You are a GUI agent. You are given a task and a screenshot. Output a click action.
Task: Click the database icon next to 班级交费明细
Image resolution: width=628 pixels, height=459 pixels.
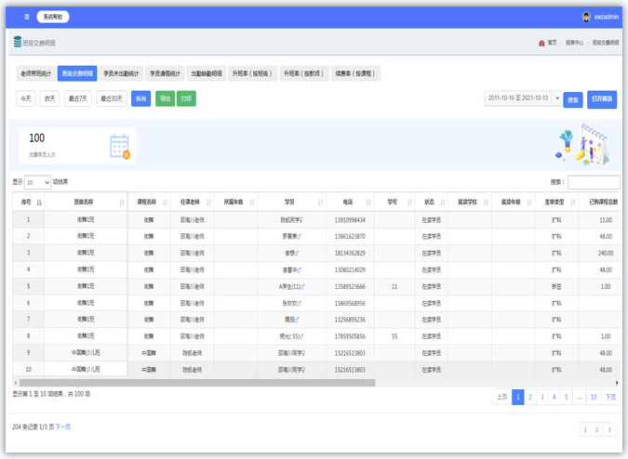[x=18, y=43]
